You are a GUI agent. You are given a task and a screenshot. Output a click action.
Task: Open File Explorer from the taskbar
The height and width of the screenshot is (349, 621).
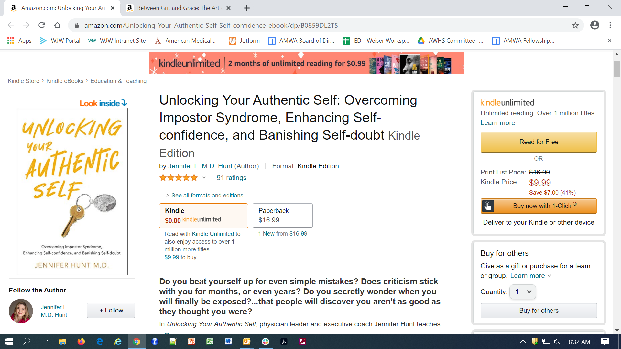[x=62, y=342]
